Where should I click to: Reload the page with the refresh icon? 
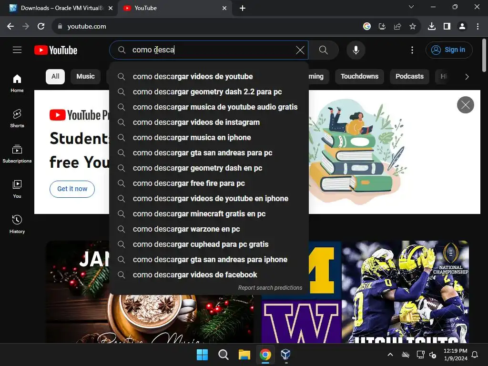[41, 27]
